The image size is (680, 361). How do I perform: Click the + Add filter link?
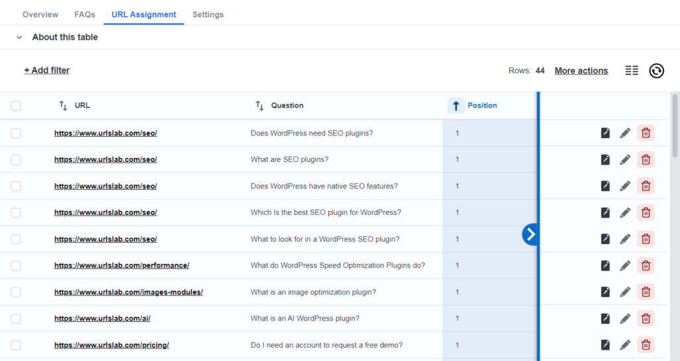click(x=47, y=70)
